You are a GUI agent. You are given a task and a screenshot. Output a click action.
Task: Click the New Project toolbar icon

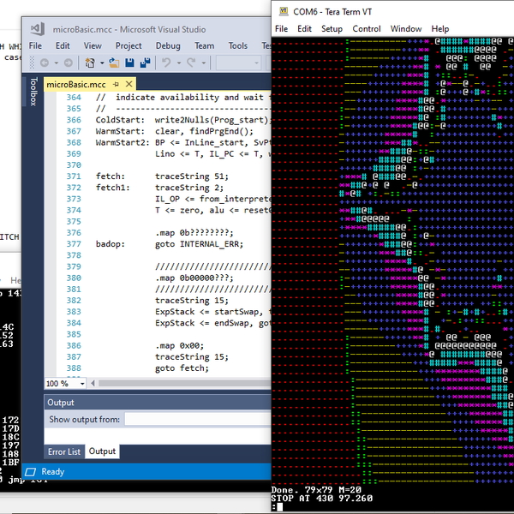tap(90, 63)
